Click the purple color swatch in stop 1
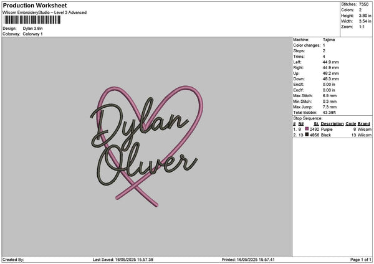Image resolution: width=374 pixels, height=264 pixels. pos(307,129)
